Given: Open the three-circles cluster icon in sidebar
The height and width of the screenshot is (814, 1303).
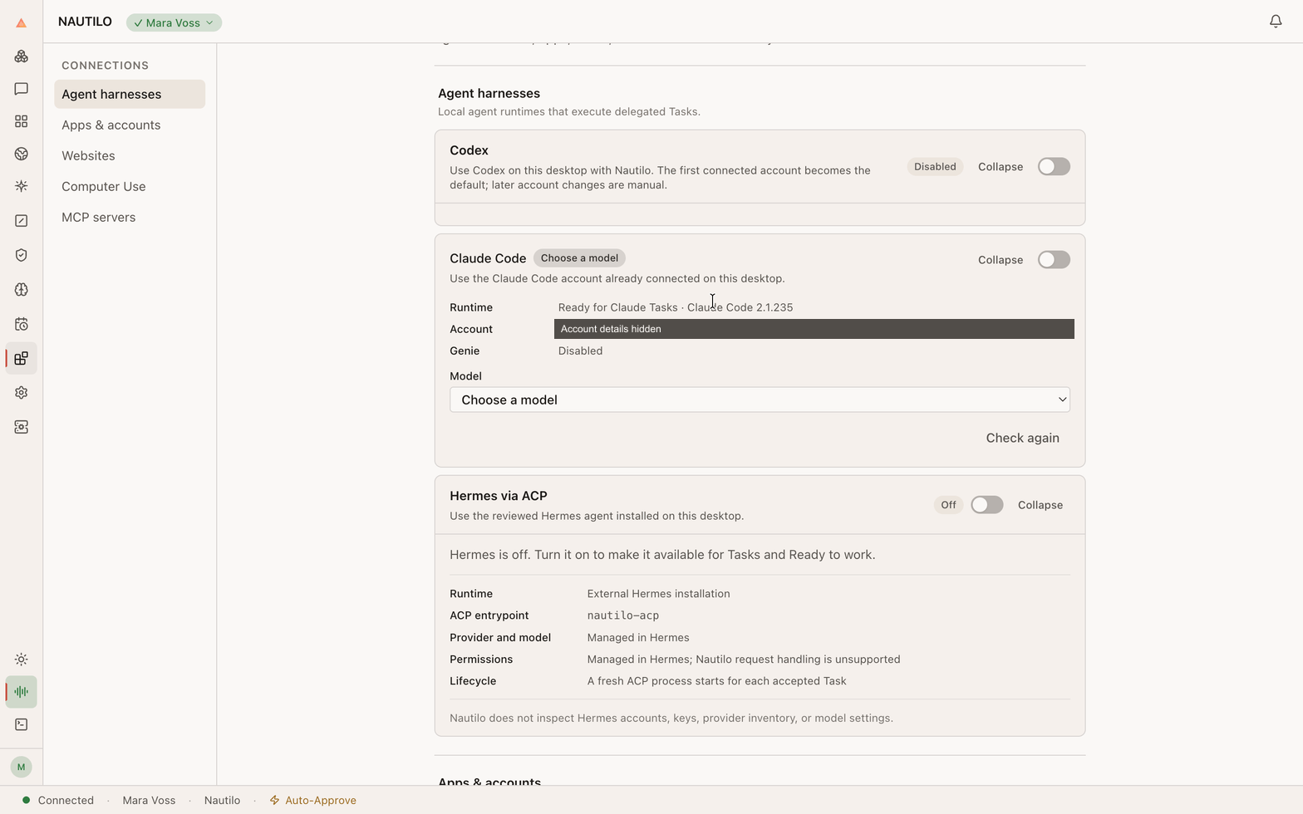Looking at the screenshot, I should pyautogui.click(x=22, y=56).
